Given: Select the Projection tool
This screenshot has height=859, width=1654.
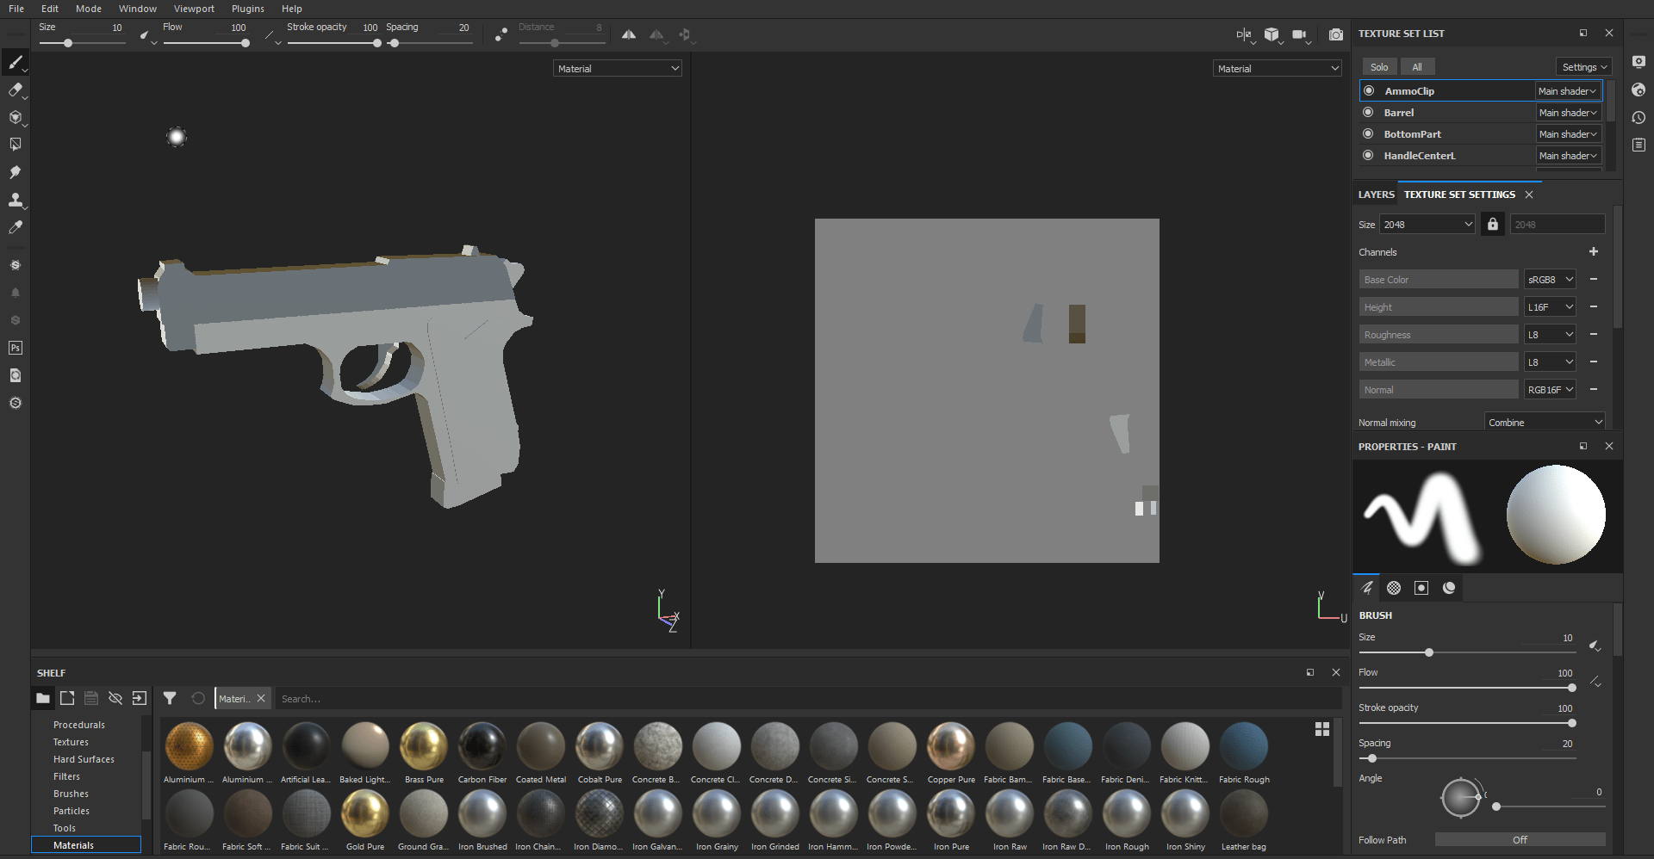Looking at the screenshot, I should tap(16, 119).
